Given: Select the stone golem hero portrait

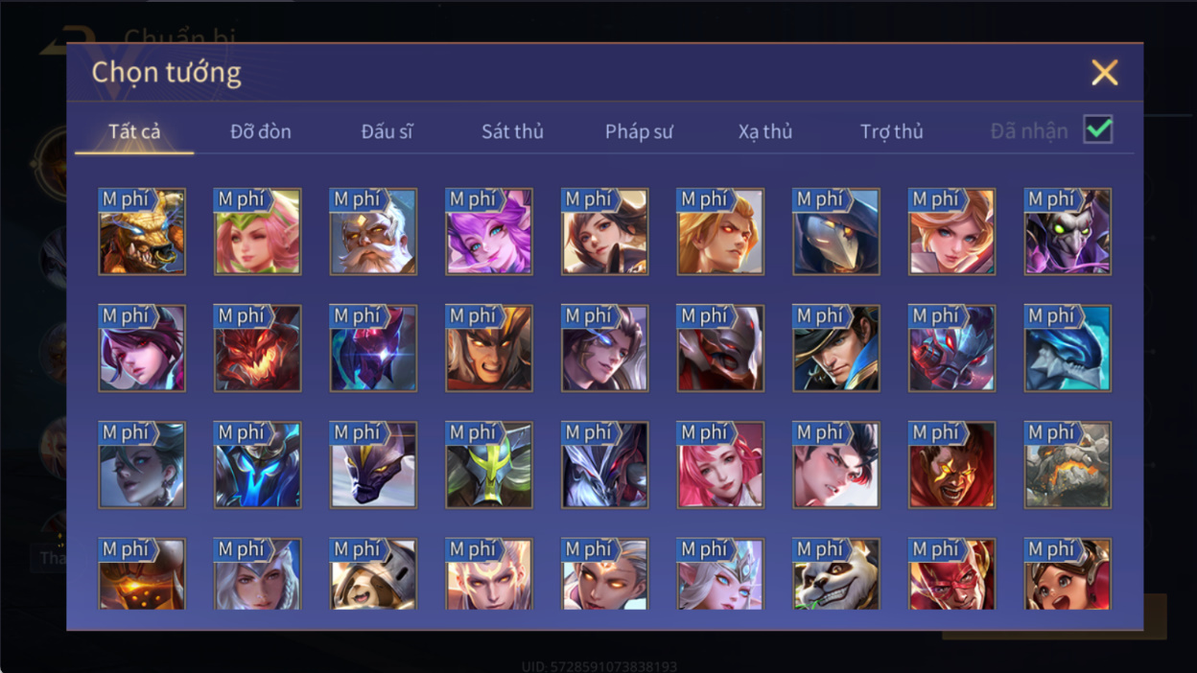Looking at the screenshot, I should tap(1068, 466).
